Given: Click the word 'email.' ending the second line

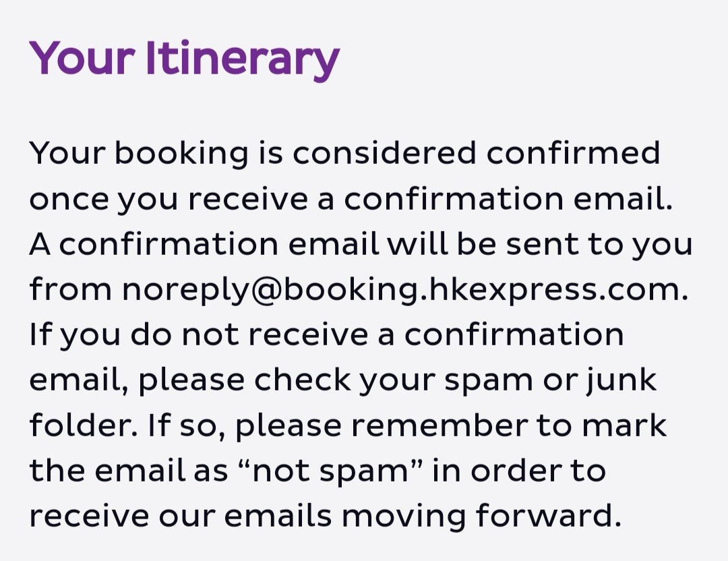Looking at the screenshot, I should pyautogui.click(x=623, y=198).
